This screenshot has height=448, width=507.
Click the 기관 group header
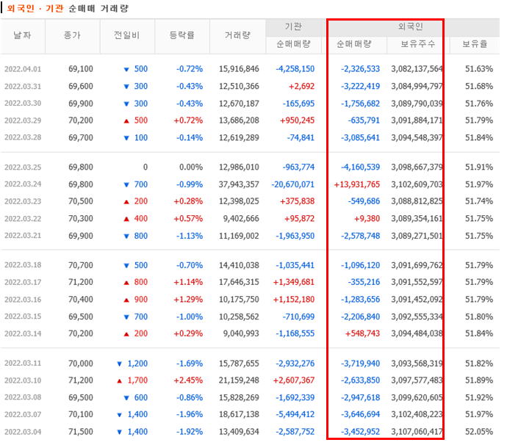294,26
